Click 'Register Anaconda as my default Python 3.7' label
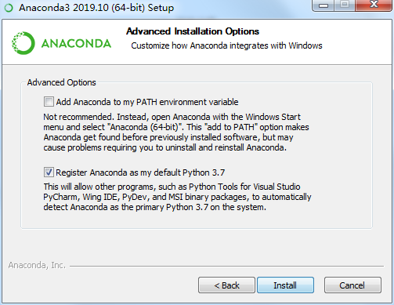Viewport: 394px width, 305px height. [x=140, y=172]
